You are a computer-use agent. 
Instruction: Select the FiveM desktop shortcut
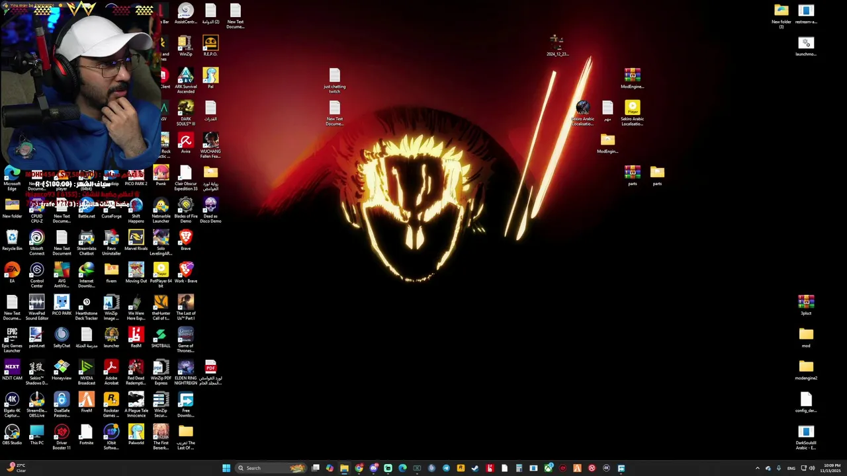click(x=86, y=403)
